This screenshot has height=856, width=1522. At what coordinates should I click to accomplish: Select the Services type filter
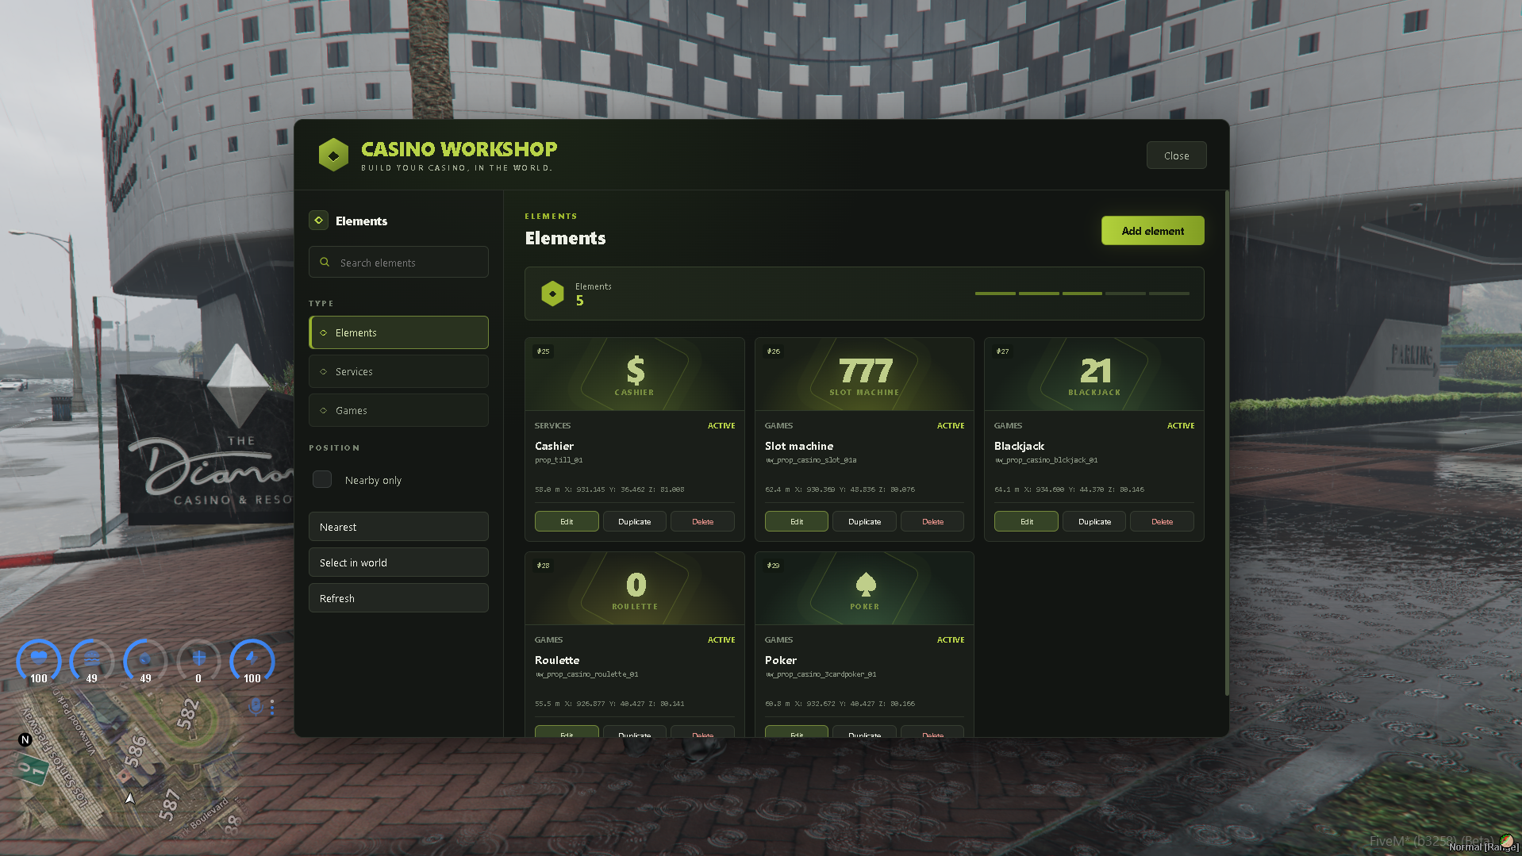pyautogui.click(x=398, y=371)
